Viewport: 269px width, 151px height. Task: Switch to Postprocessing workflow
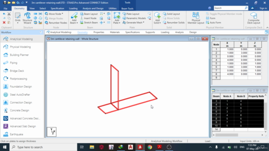(x=18, y=79)
